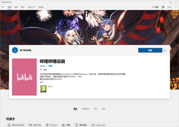
Task: Click the 电脑 device chip
Action: coord(66,125)
